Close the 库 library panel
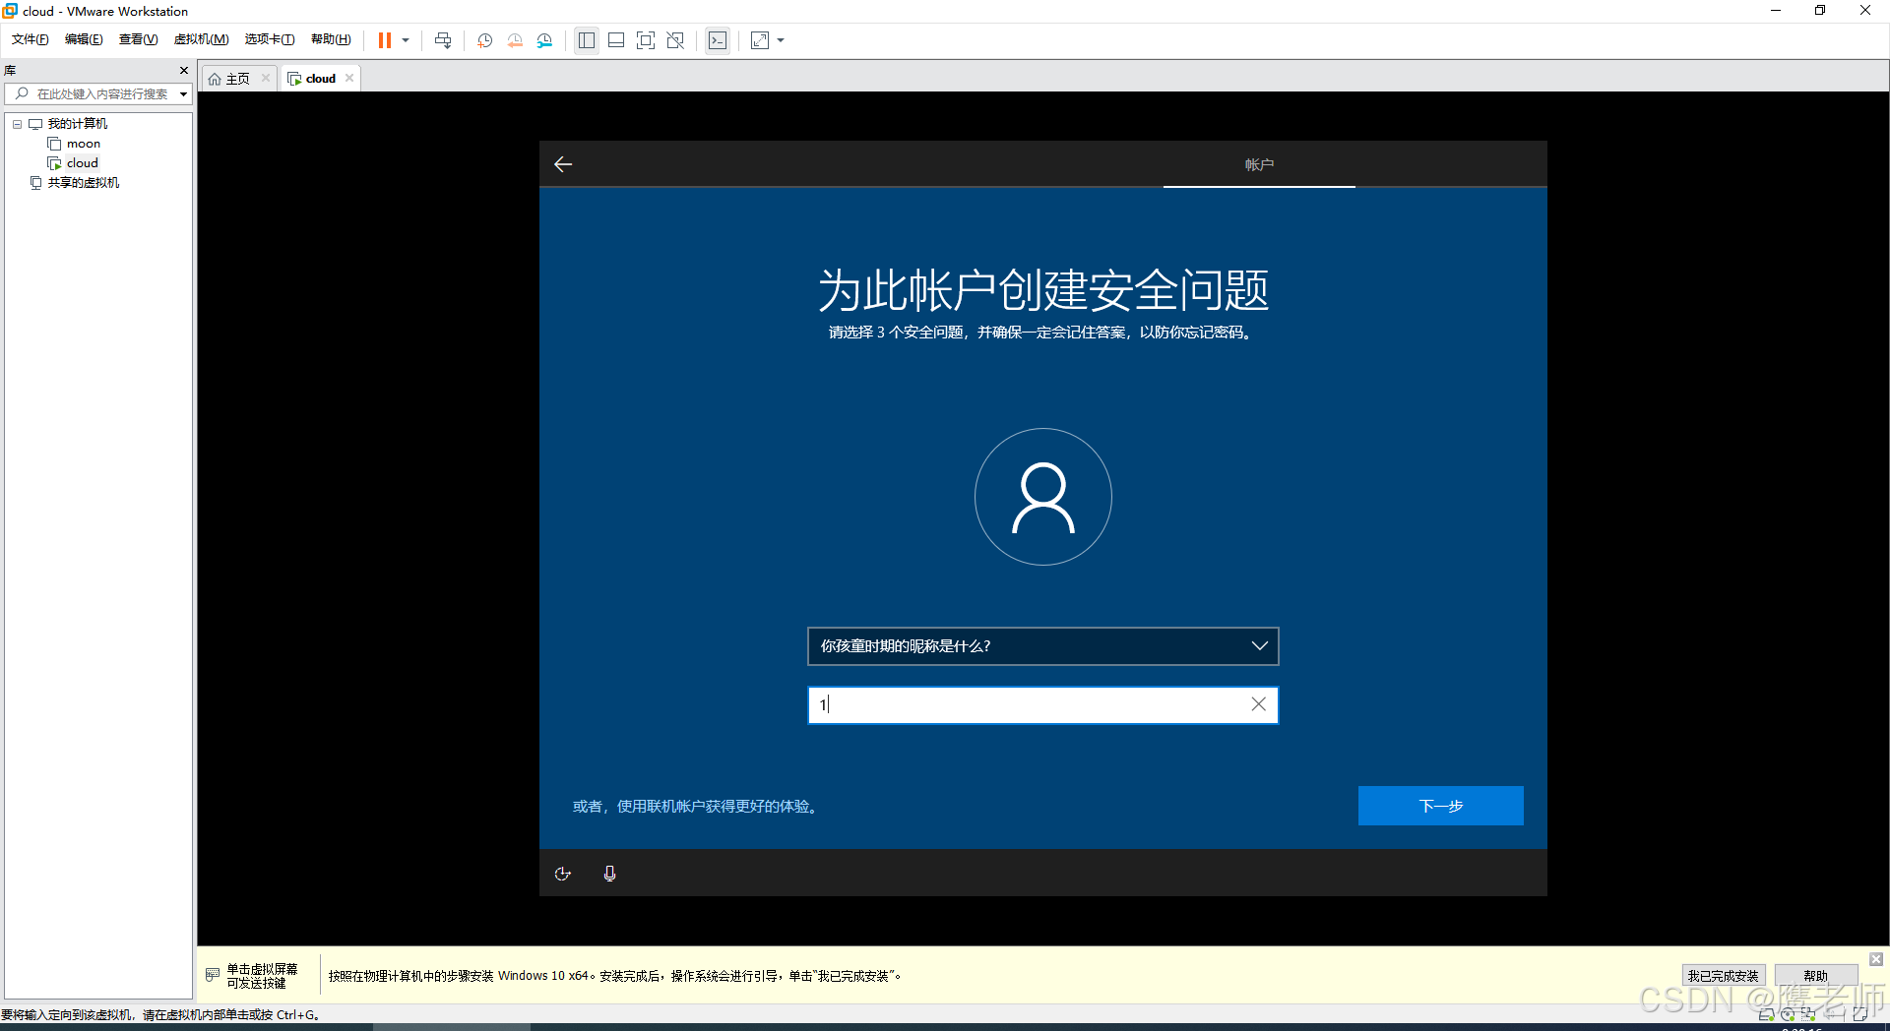This screenshot has height=1031, width=1890. 183,71
